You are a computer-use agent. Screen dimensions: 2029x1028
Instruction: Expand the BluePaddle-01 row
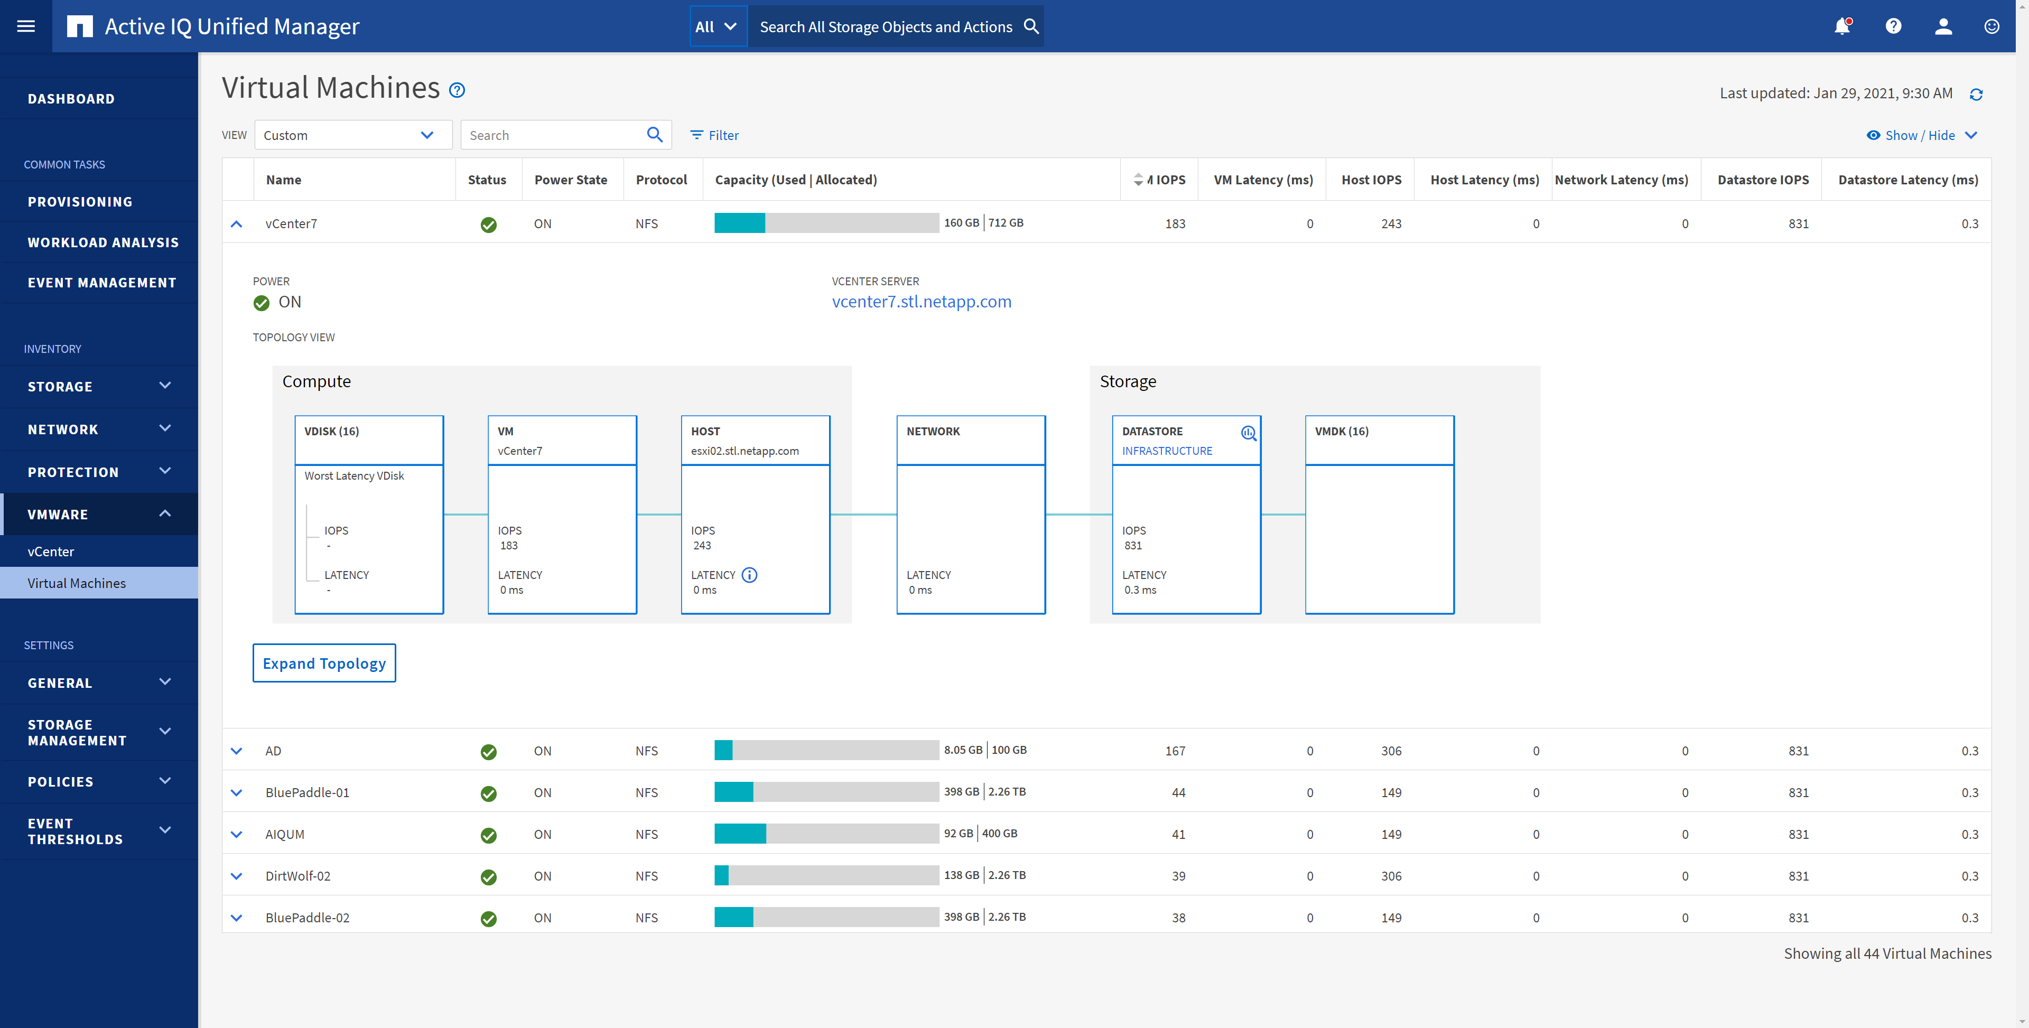(x=236, y=792)
